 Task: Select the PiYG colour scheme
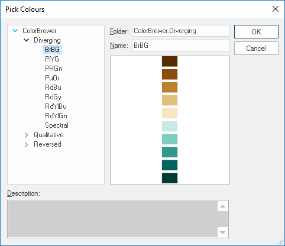pos(52,59)
